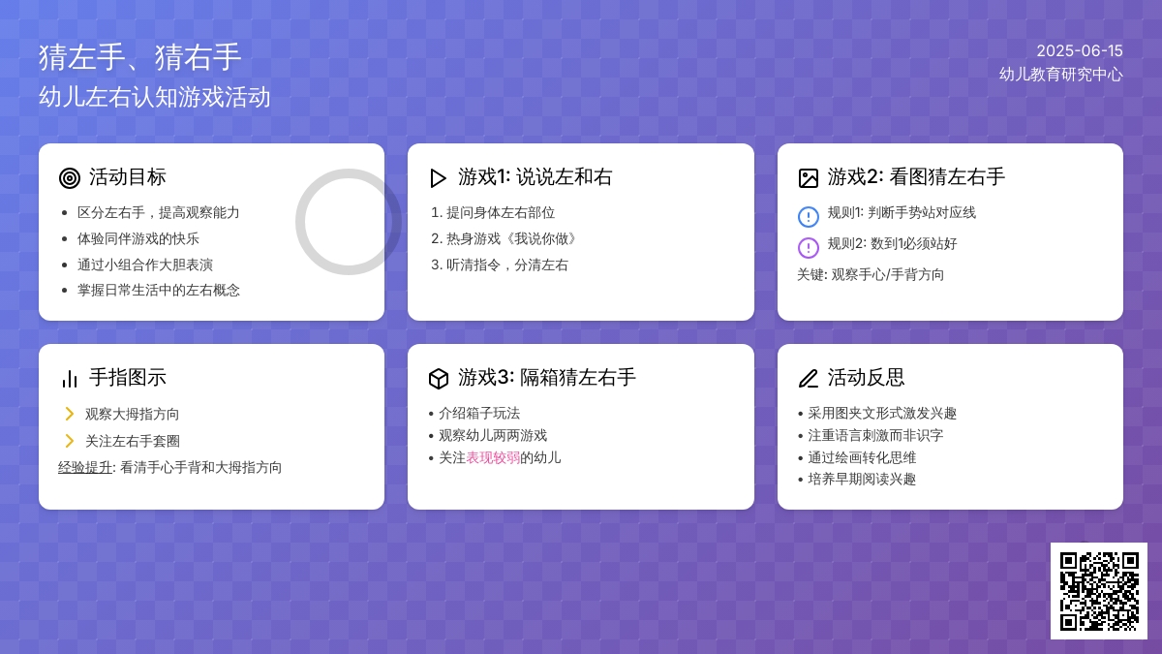Click the purple alert icon for 规则2
1162x654 pixels.
coord(809,248)
